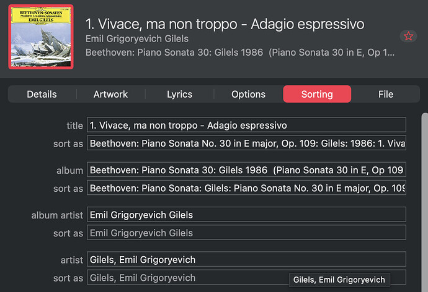This screenshot has width=428, height=292.
Task: Click the header album line Piano Sonata 30
Action: pos(239,53)
